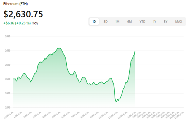Click the 2640 y-axis label
186x119 pixels.
click(x=8, y=36)
